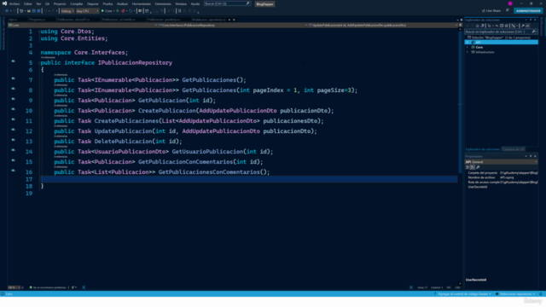546x307 pixels.
Task: Click the ADMINISTRADOR badge button
Action: [x=528, y=11]
